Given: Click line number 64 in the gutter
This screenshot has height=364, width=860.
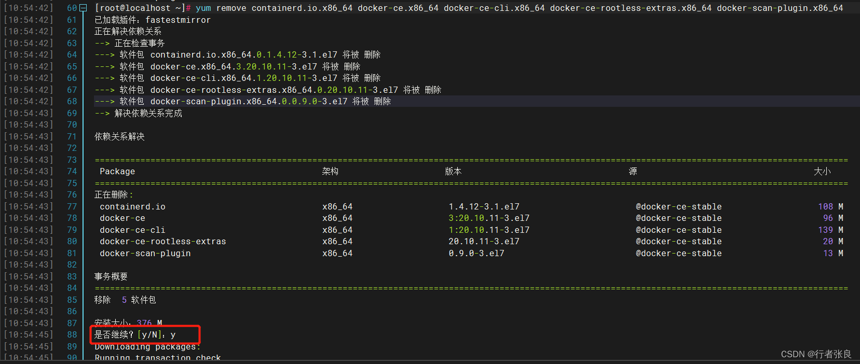Looking at the screenshot, I should tap(72, 55).
